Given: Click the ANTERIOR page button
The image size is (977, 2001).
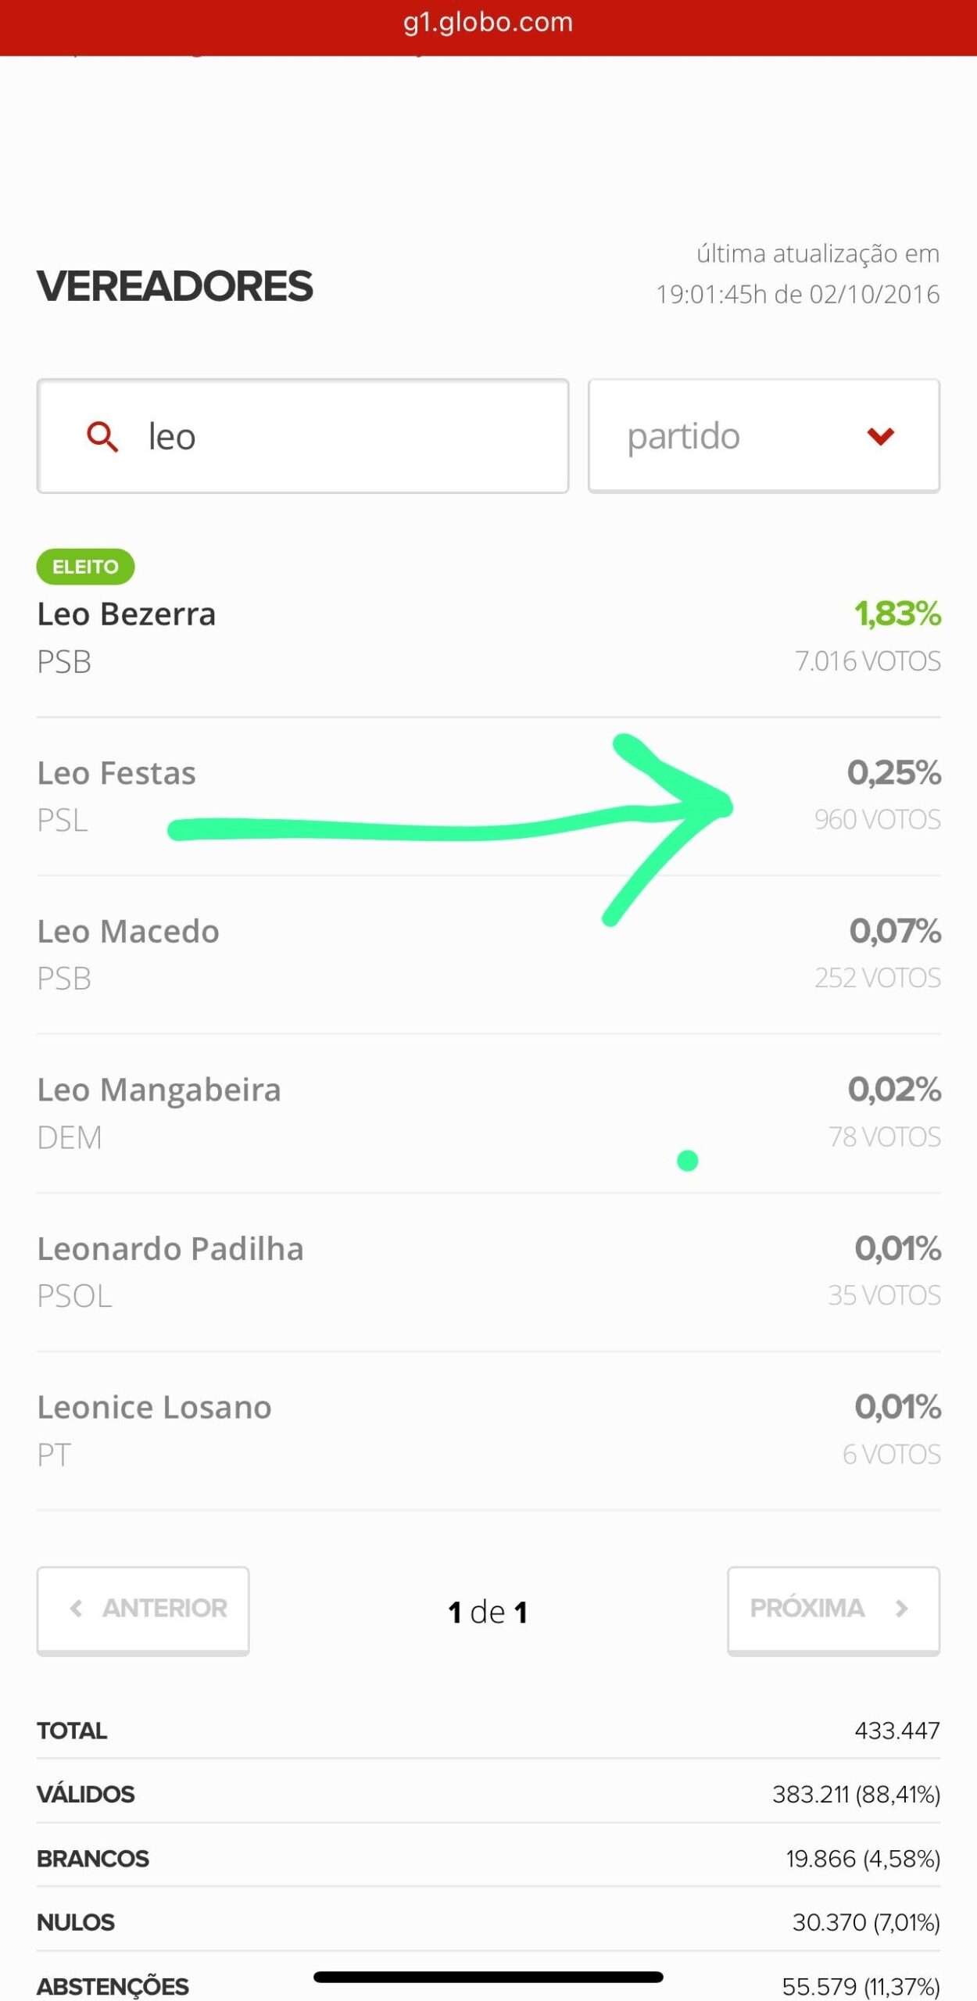Looking at the screenshot, I should (143, 1608).
